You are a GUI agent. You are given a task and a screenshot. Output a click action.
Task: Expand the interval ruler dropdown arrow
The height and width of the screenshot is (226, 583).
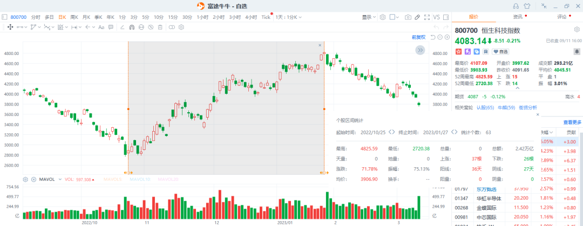click(80, 27)
